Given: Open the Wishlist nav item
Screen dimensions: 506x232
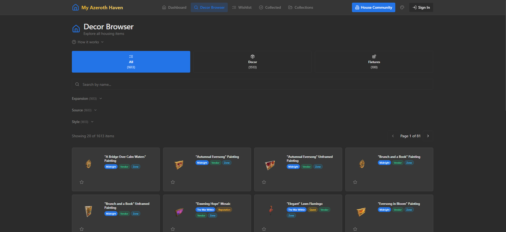Looking at the screenshot, I should [x=242, y=7].
